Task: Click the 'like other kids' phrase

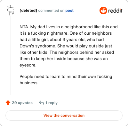Action: (x=34, y=52)
